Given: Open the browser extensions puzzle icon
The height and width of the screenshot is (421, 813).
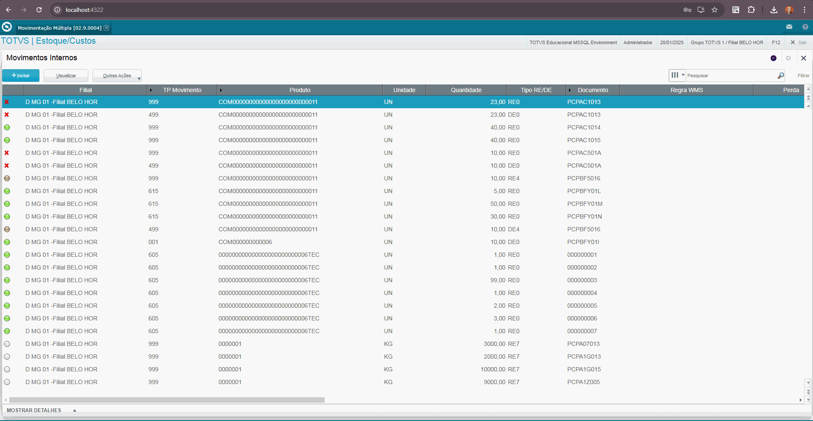Looking at the screenshot, I should [751, 10].
